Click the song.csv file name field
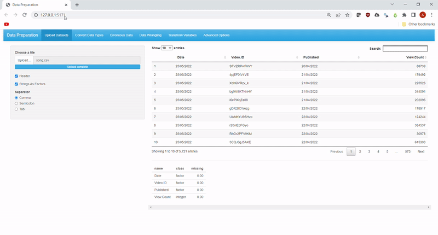This screenshot has height=235, width=438. (87, 60)
